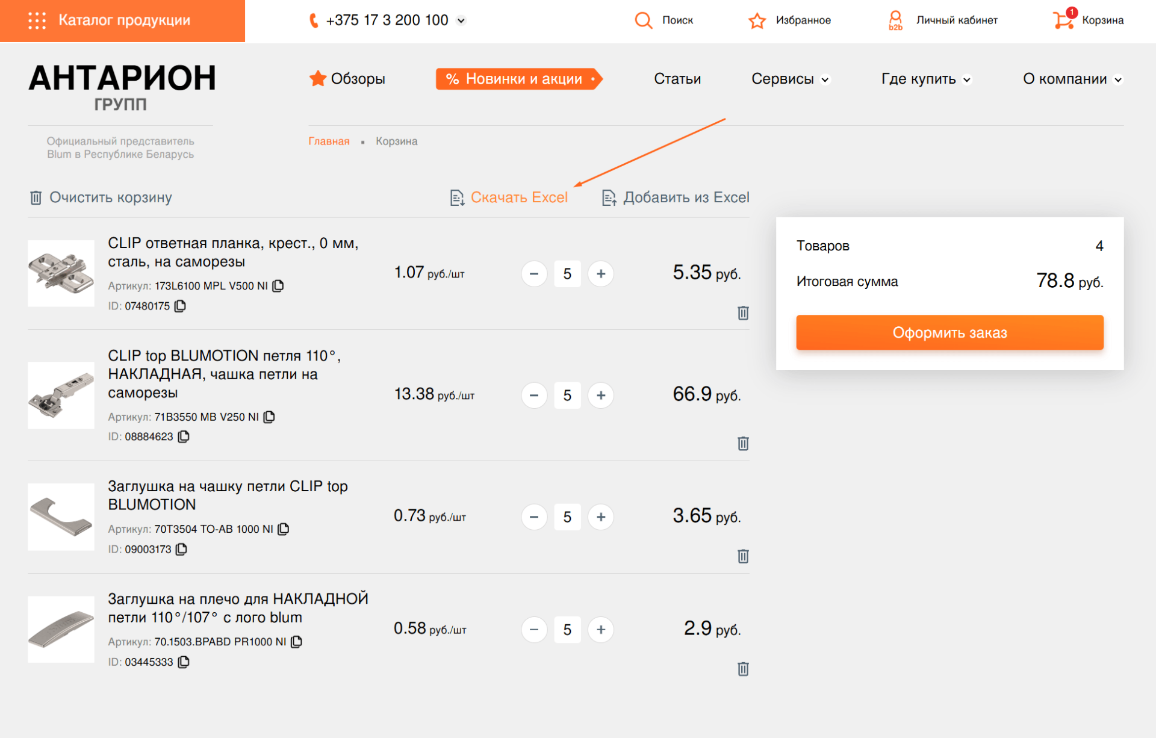1156x738 pixels.
Task: Click the АНТАРИОН ГРУПП logo
Action: coord(122,87)
